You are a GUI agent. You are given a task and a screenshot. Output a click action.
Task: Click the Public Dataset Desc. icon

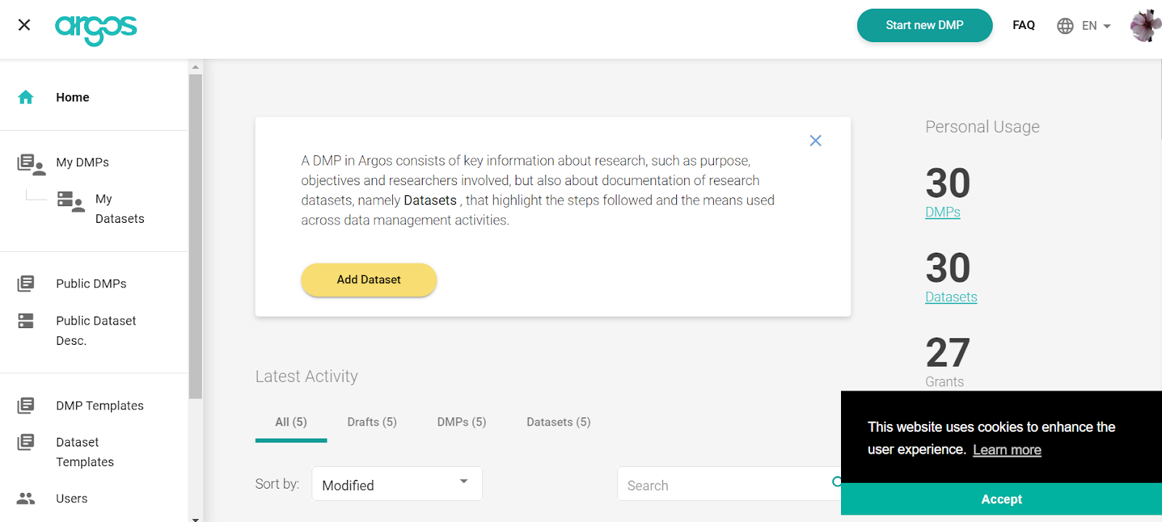point(26,321)
